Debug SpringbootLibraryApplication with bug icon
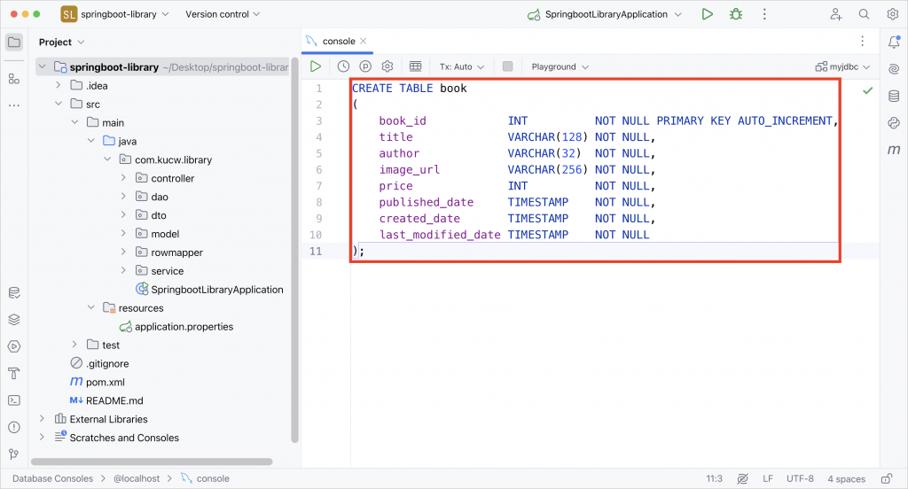 click(736, 14)
